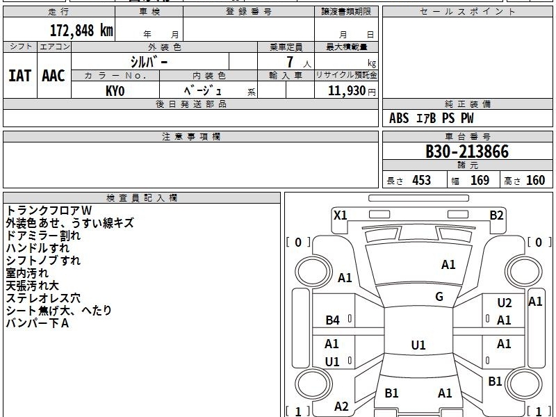Click the U2 damage mark on the diagram

pyautogui.click(x=505, y=303)
